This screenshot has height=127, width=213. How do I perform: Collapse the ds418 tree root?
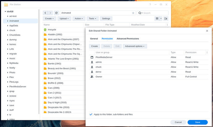(x=5, y=11)
